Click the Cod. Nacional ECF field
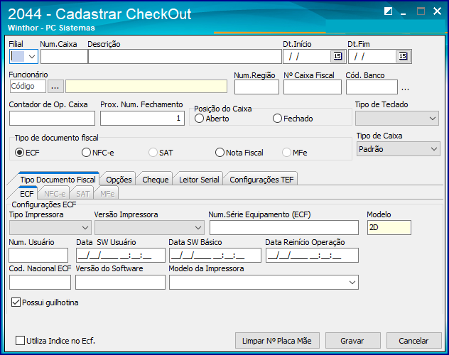 click(x=40, y=283)
